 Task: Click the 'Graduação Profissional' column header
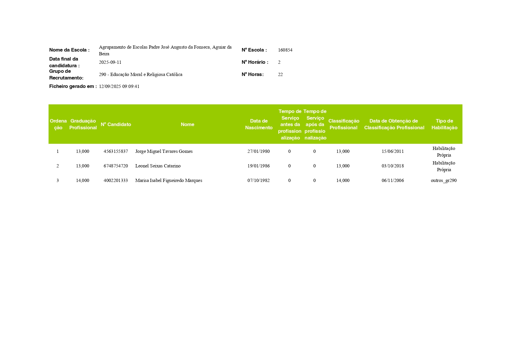(x=83, y=124)
